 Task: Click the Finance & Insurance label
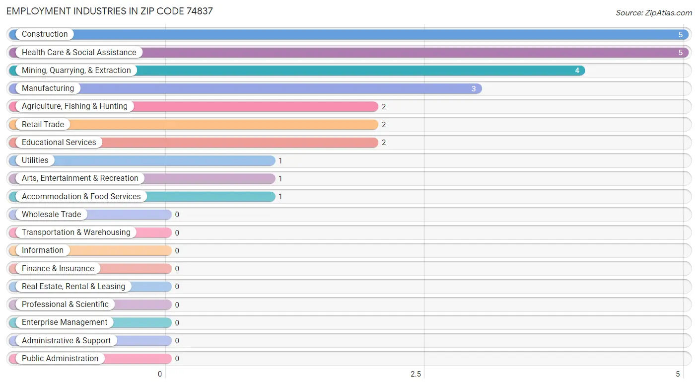[58, 268]
